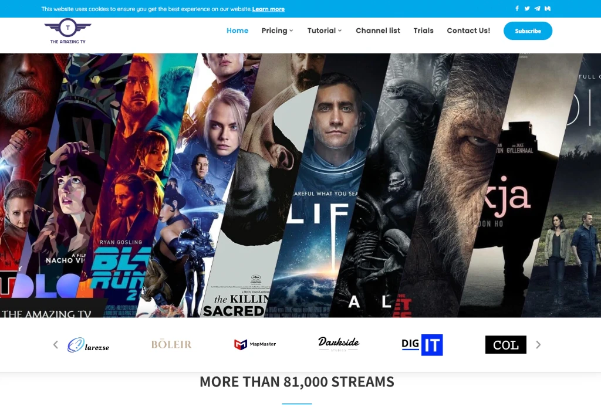Open the Twitter bird icon

(527, 8)
